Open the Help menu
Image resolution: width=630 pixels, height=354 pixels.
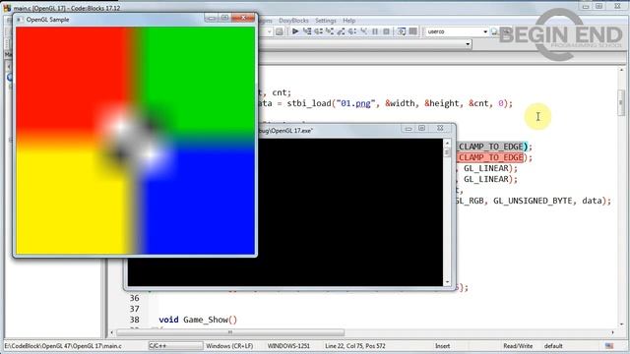348,20
